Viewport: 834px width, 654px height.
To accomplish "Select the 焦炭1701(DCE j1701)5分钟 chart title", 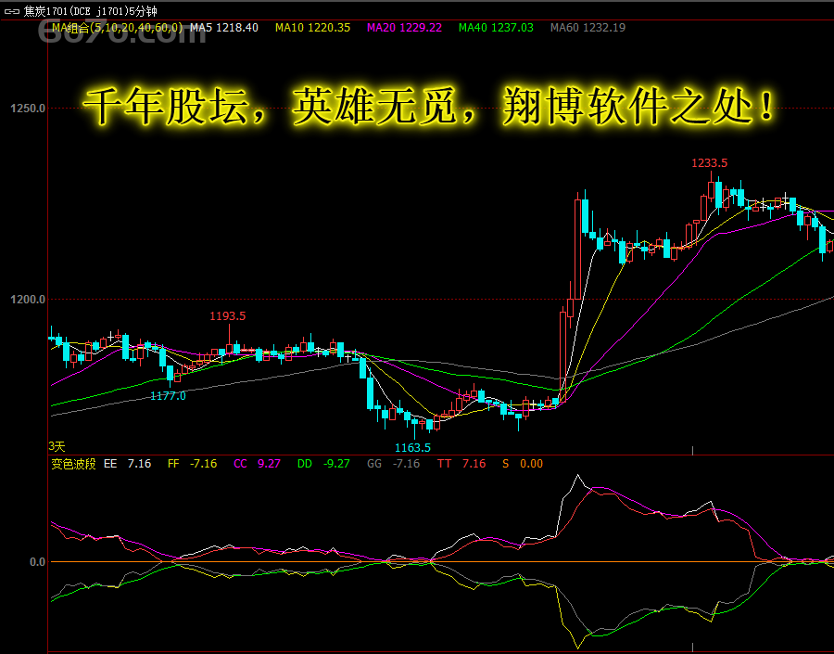I will [91, 11].
